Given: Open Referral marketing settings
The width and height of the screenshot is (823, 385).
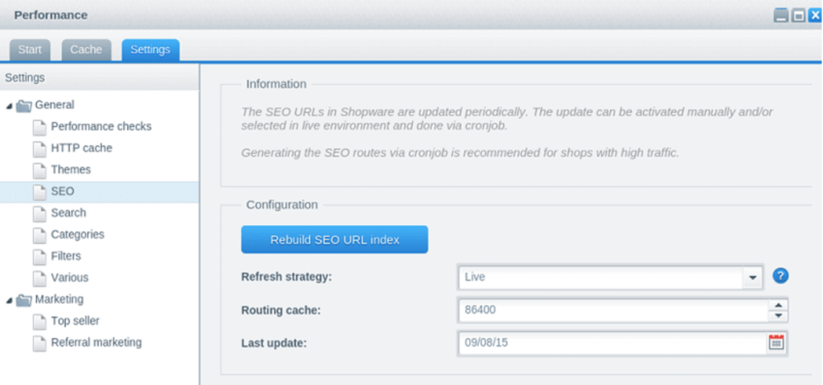Looking at the screenshot, I should (x=96, y=342).
